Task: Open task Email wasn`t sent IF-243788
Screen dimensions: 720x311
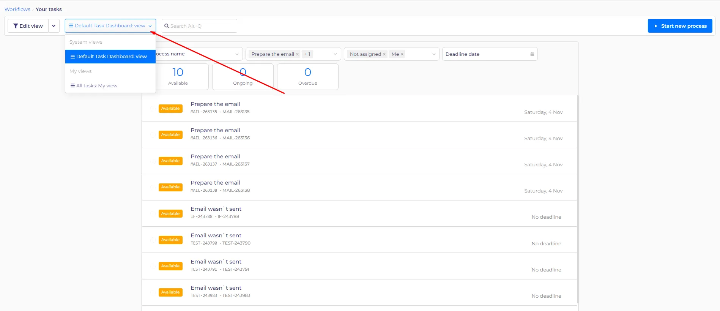Action: [x=359, y=213]
